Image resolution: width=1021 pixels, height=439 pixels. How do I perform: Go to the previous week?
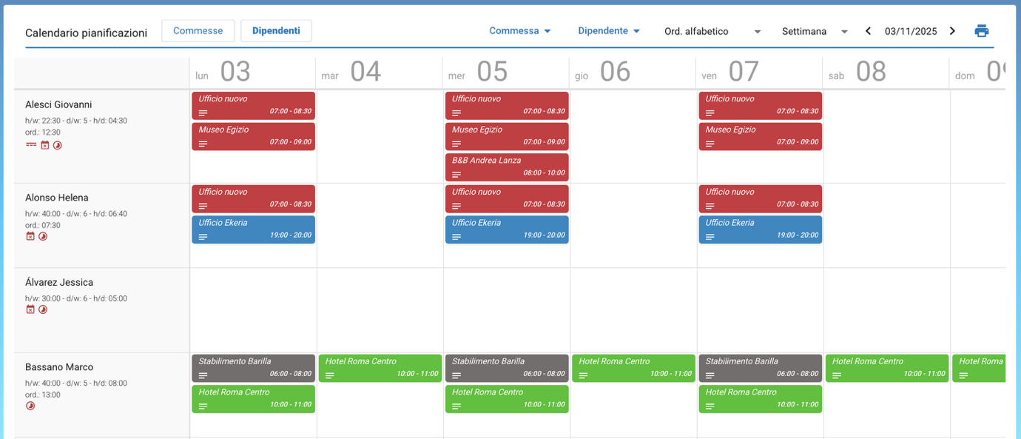coord(868,31)
